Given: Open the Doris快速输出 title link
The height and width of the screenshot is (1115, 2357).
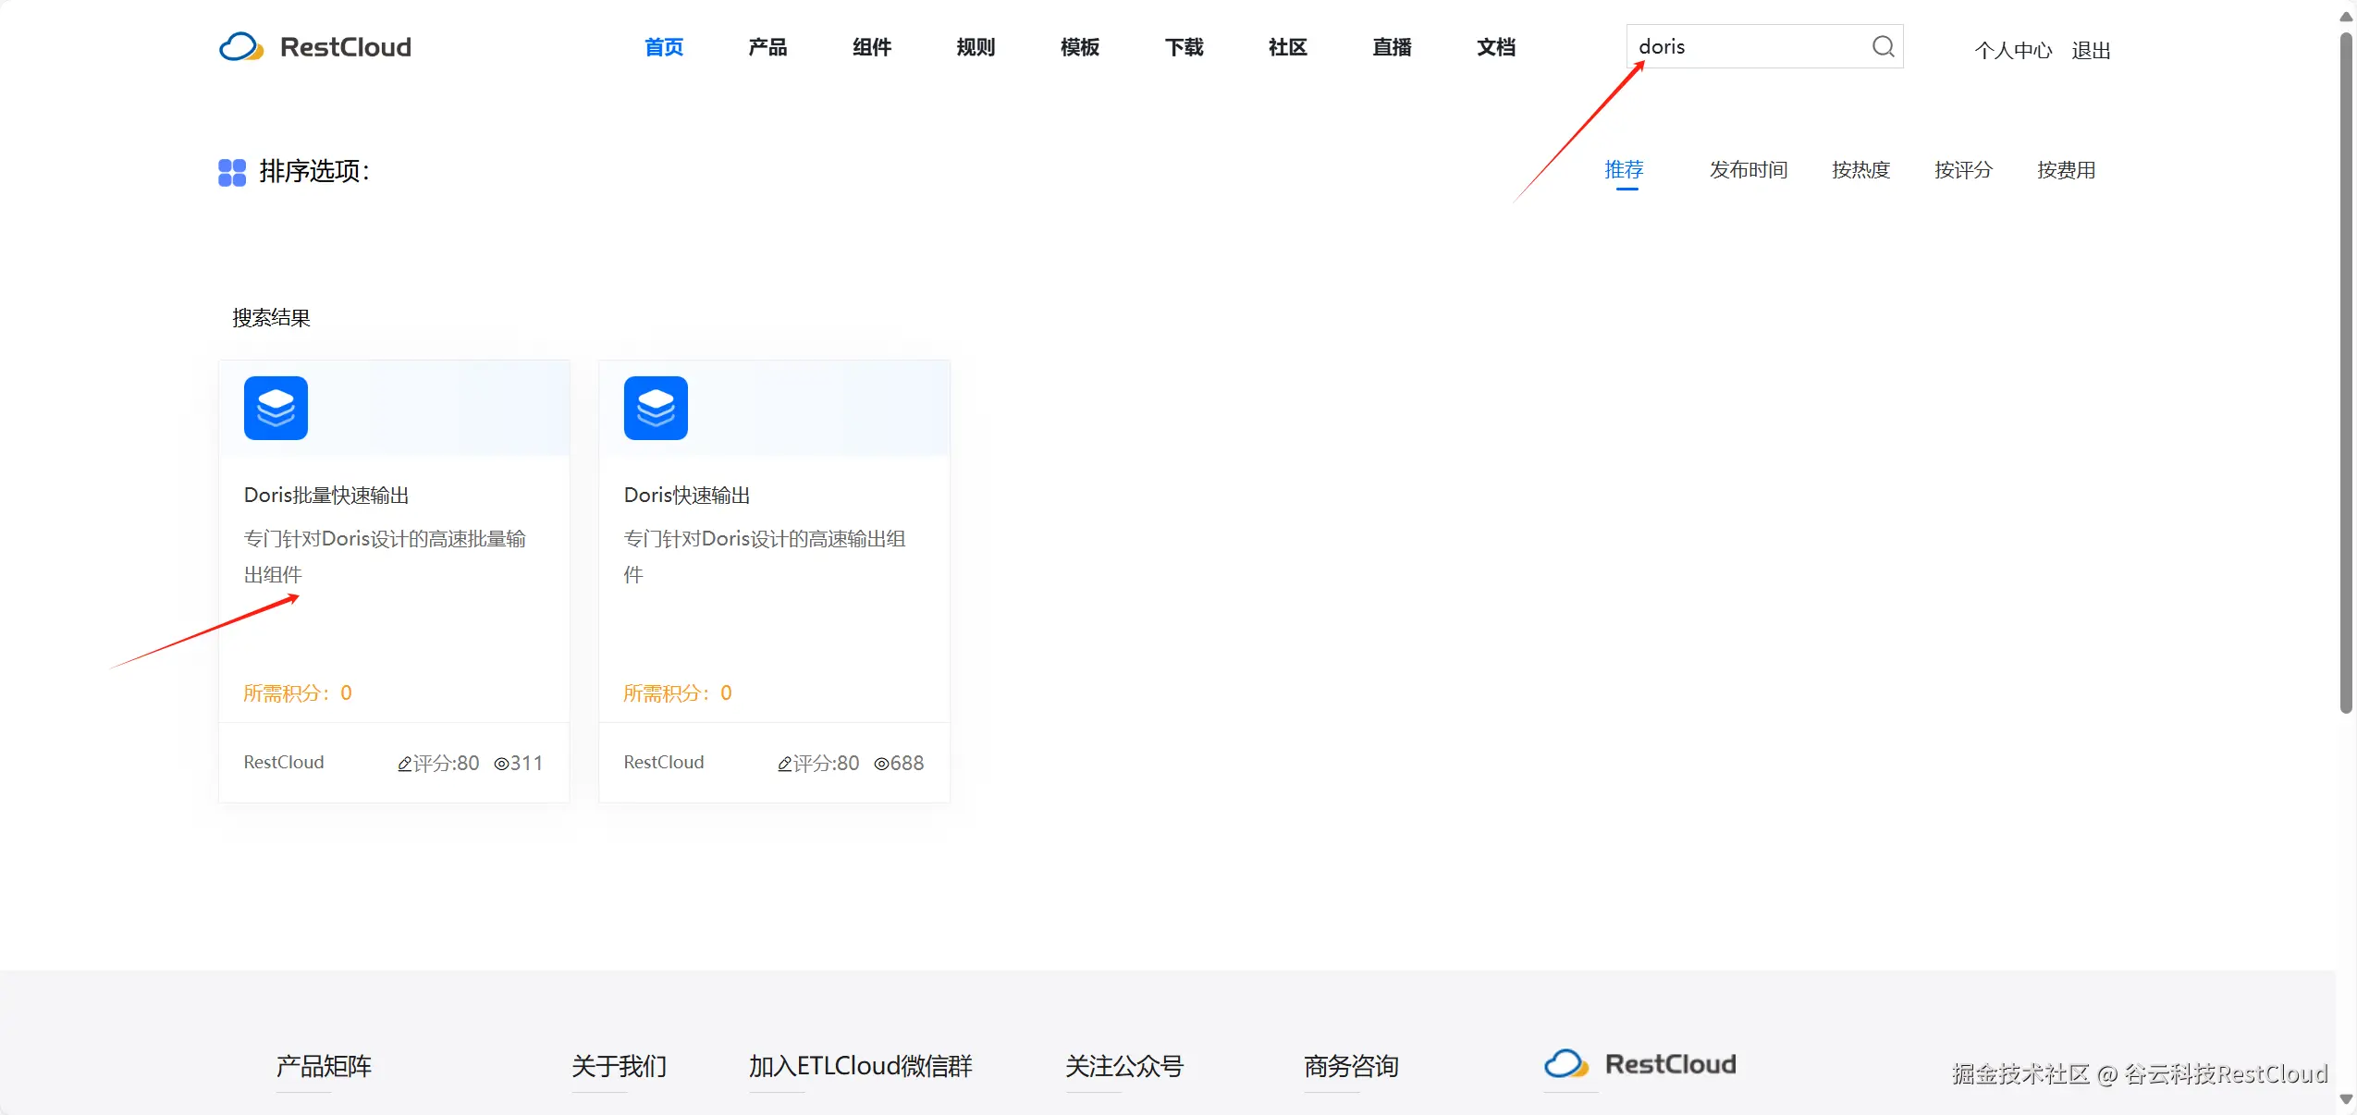Looking at the screenshot, I should point(687,496).
